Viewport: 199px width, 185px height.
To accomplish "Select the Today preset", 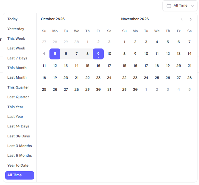I will click(12, 19).
